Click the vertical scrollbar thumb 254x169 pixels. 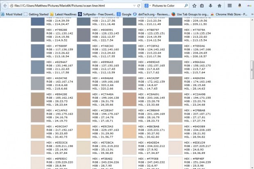252,70
